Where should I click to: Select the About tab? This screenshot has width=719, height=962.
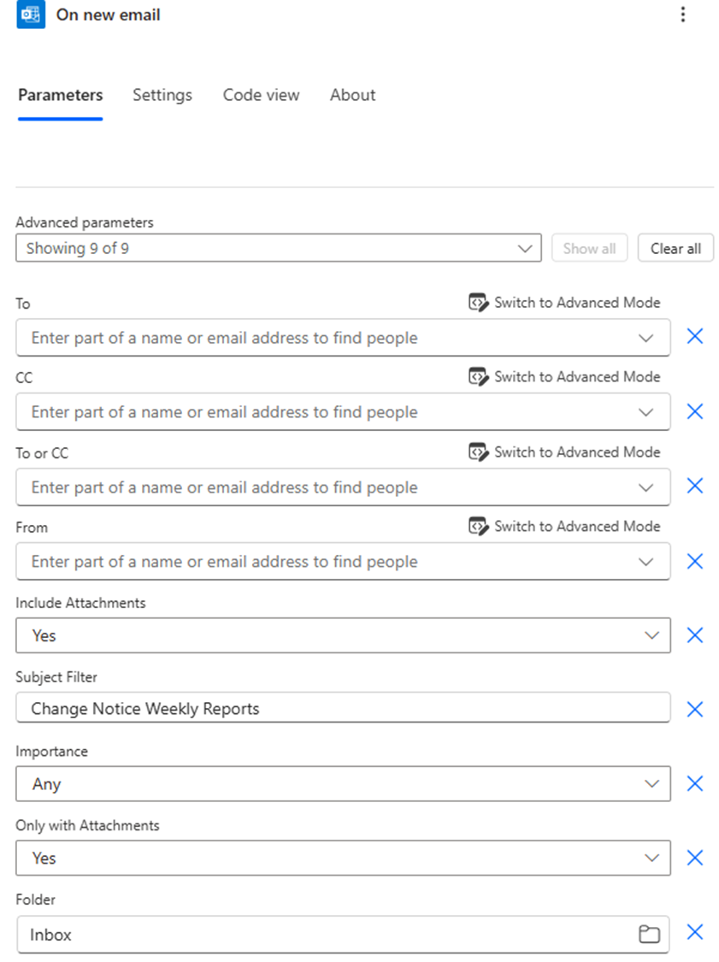tap(352, 95)
